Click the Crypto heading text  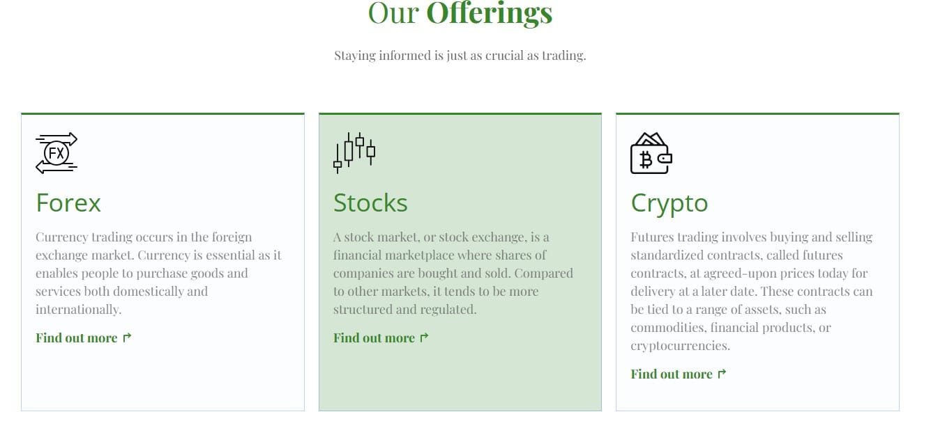(x=669, y=202)
